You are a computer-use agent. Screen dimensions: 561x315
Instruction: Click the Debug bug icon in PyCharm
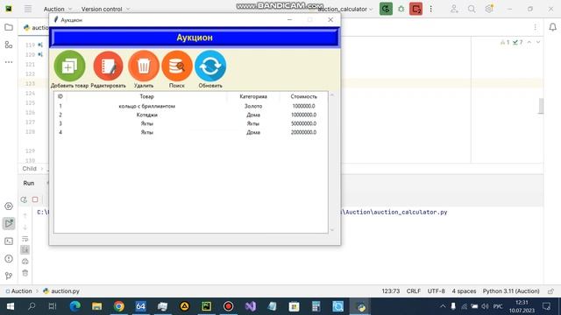coord(401,9)
